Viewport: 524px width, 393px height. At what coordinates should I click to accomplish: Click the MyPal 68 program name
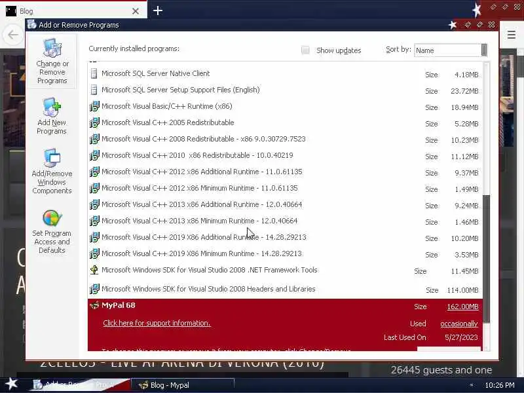point(119,305)
